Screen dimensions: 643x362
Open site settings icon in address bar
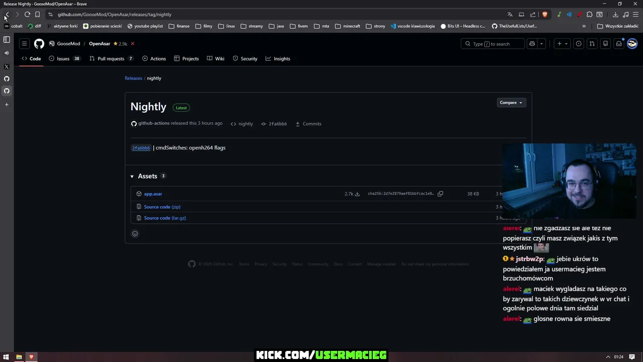pyautogui.click(x=50, y=15)
